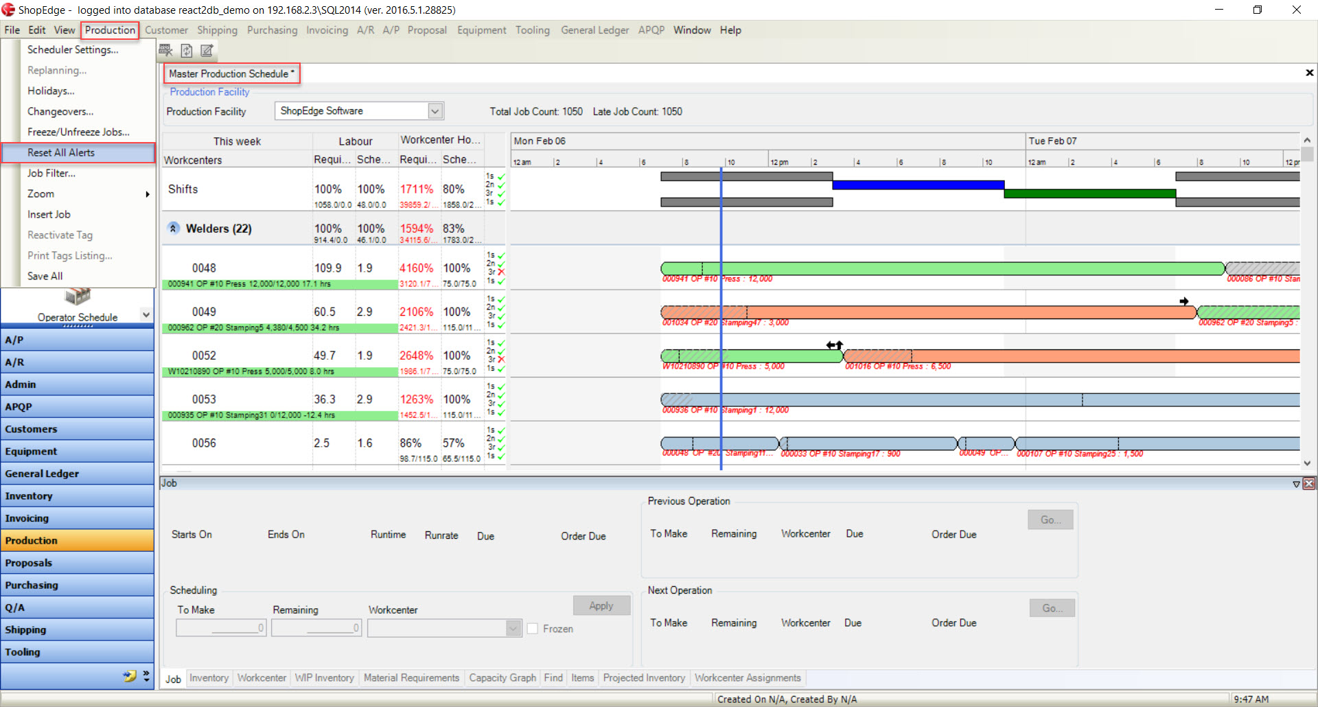
Task: Select Changeovers menu entry
Action: [x=60, y=111]
